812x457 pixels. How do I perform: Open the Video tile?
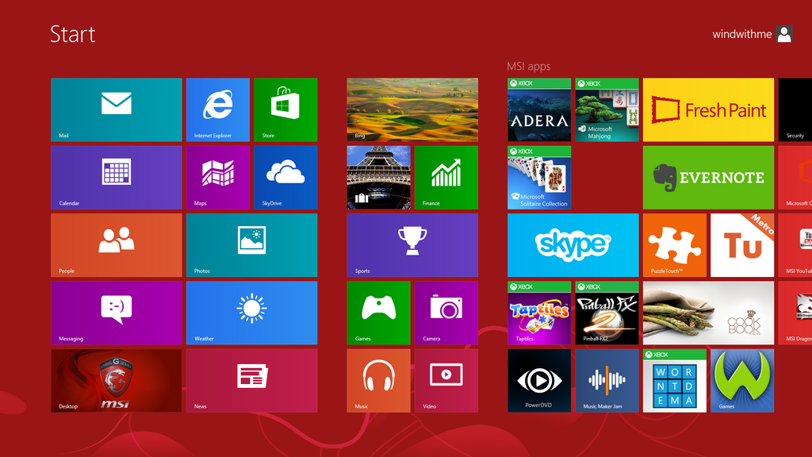446,381
